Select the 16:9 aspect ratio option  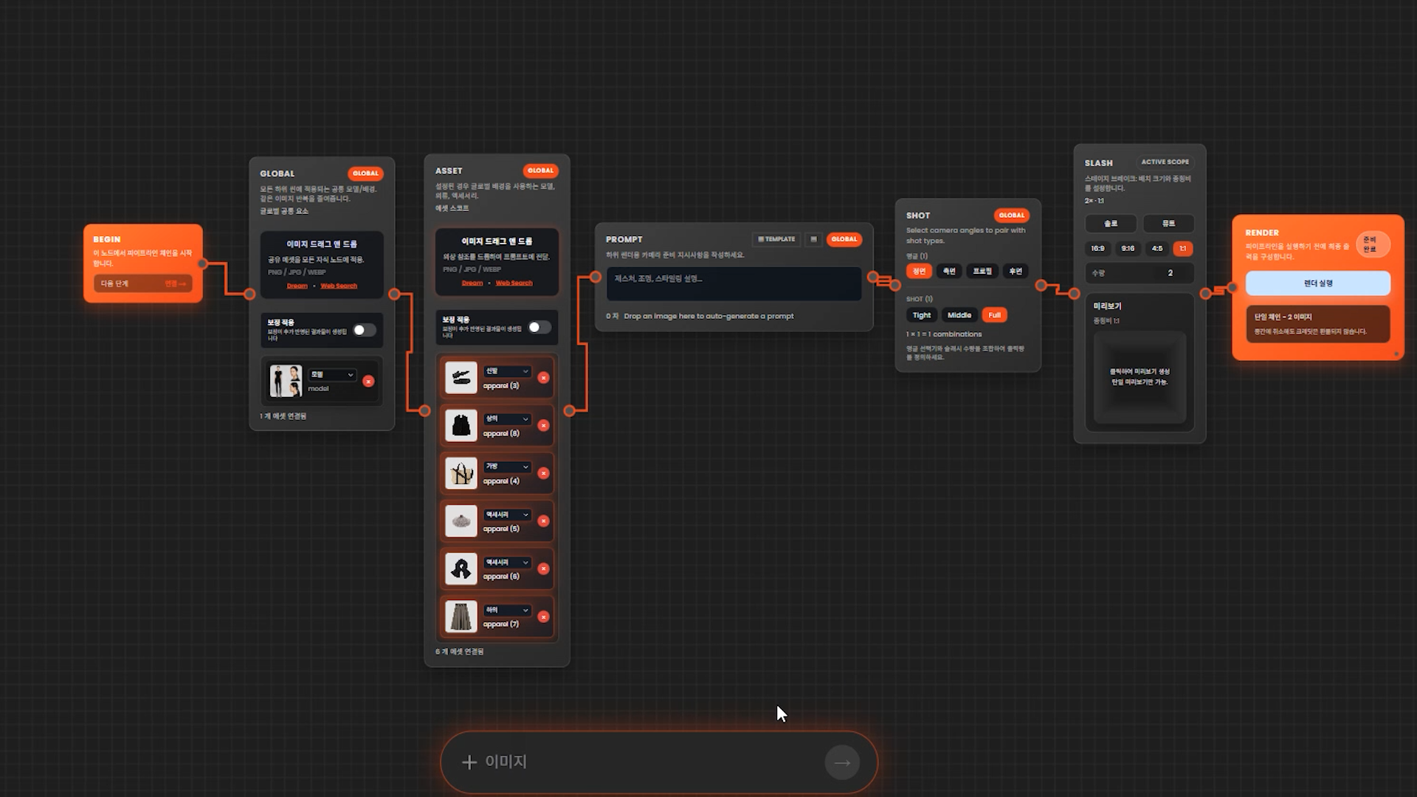pos(1097,249)
